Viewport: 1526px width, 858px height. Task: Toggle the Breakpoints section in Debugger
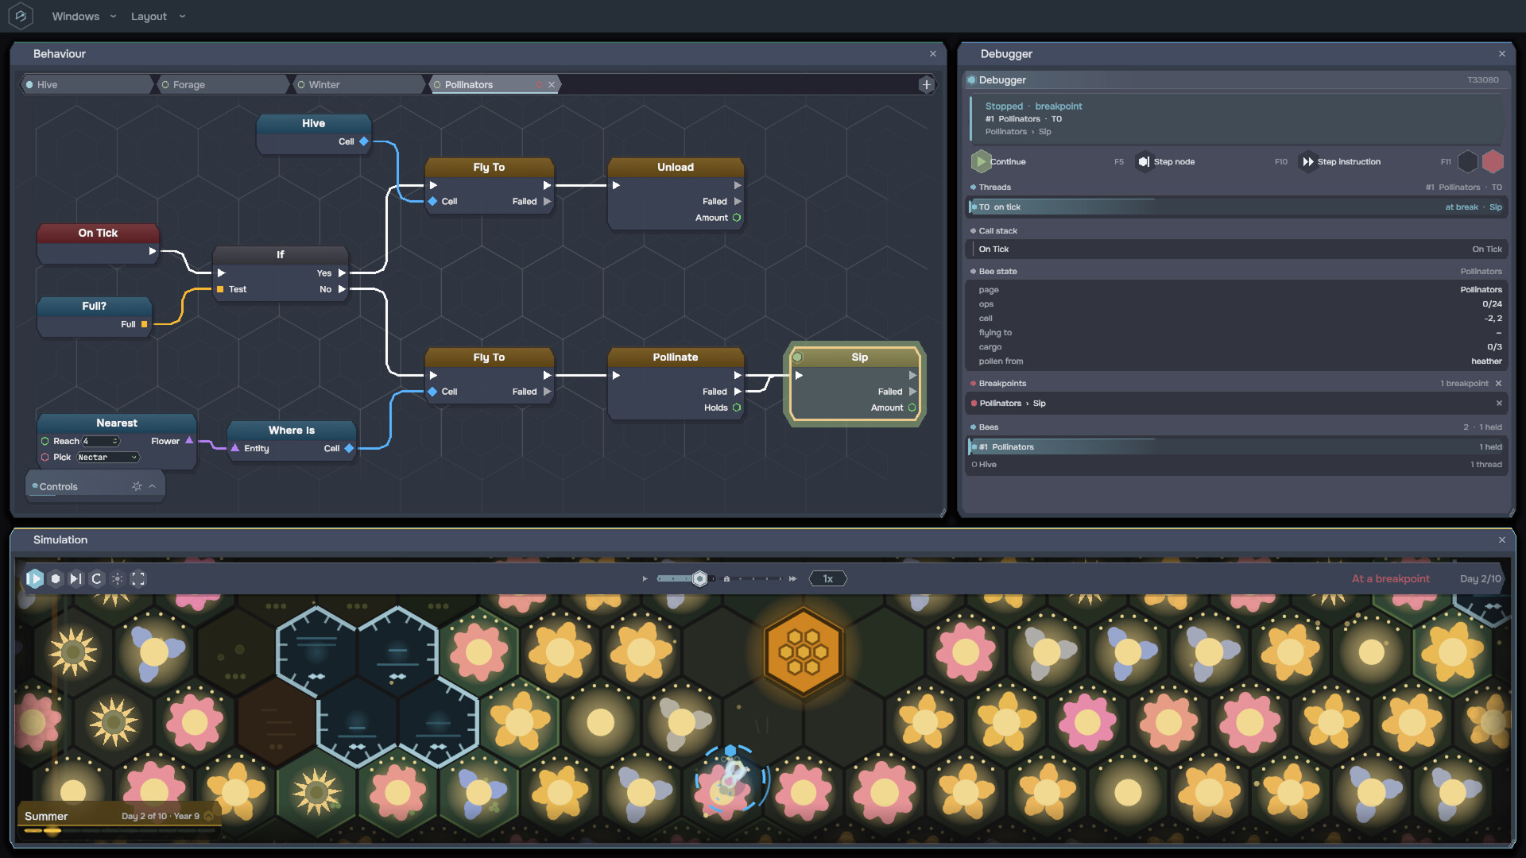[973, 384]
